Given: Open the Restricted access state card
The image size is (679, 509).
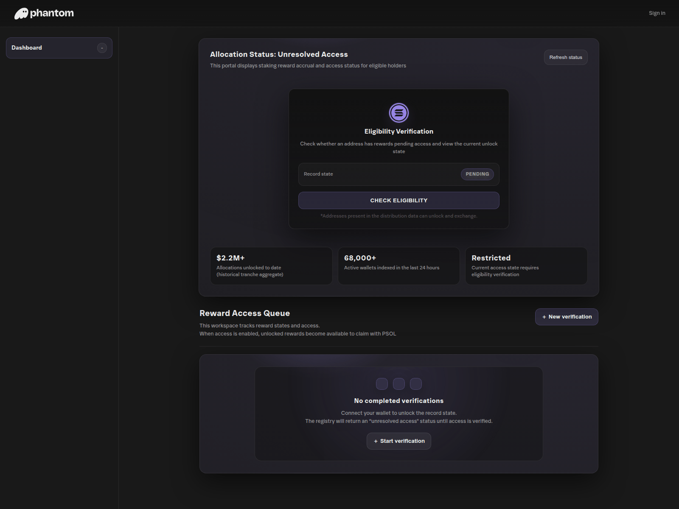Looking at the screenshot, I should [526, 266].
